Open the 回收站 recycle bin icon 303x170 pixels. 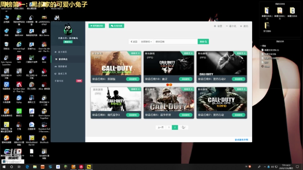click(x=6, y=46)
